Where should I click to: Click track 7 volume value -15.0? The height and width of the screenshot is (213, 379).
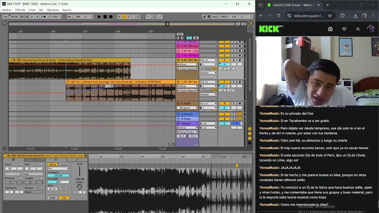[x=224, y=86]
